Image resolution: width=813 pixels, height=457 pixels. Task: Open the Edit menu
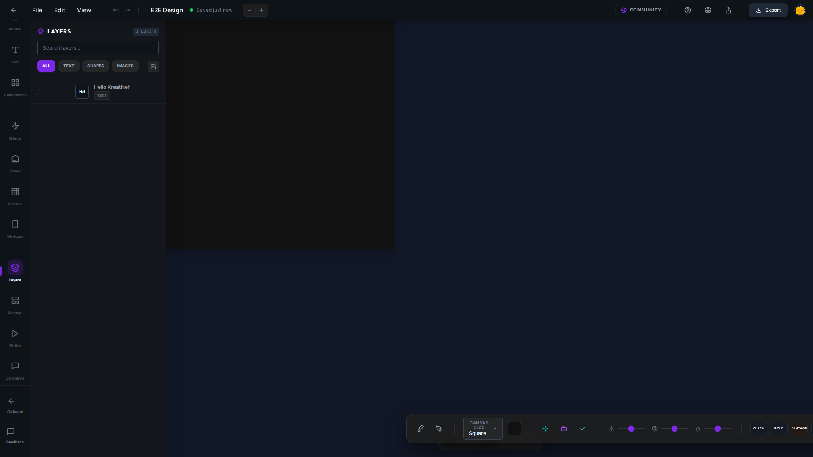pyautogui.click(x=60, y=10)
